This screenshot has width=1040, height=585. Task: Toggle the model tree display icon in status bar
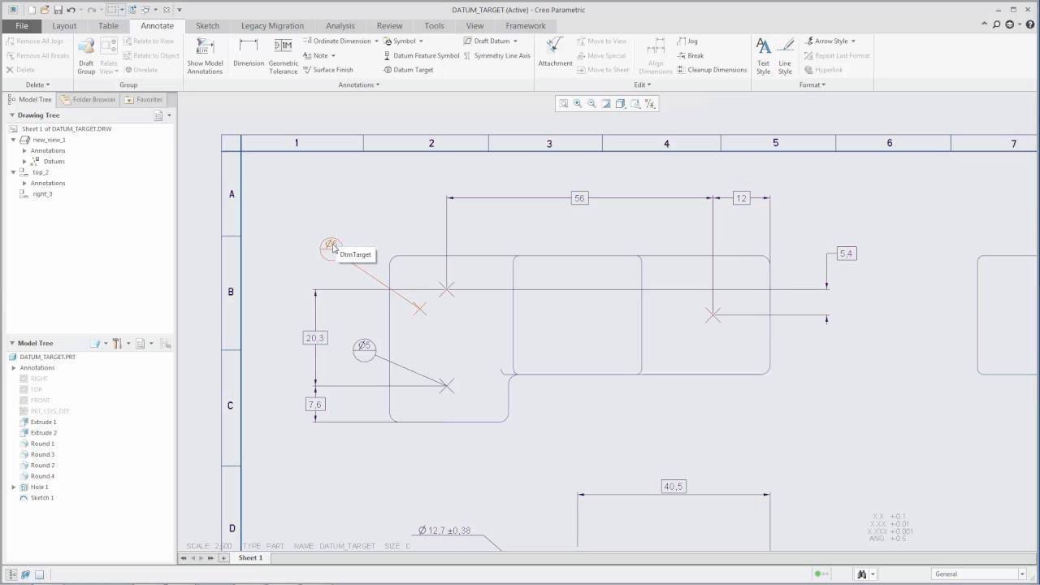click(x=13, y=574)
